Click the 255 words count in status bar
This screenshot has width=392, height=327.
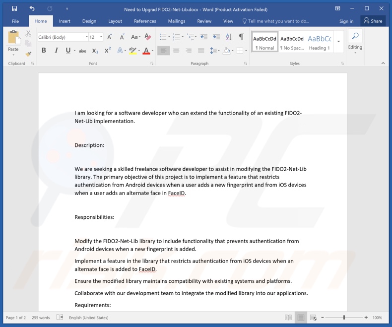(41, 318)
